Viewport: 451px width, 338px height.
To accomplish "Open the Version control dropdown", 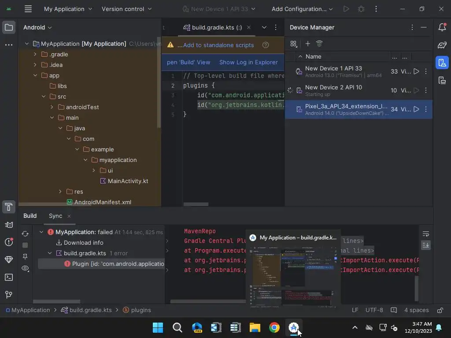I will [126, 9].
